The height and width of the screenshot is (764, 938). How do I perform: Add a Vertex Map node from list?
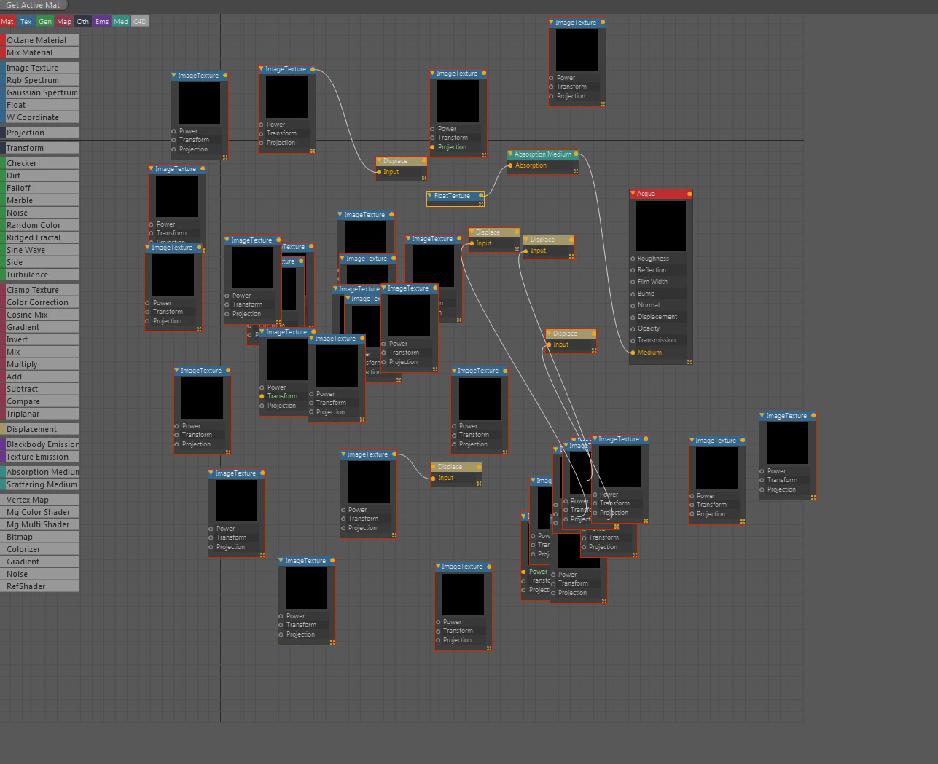point(39,500)
